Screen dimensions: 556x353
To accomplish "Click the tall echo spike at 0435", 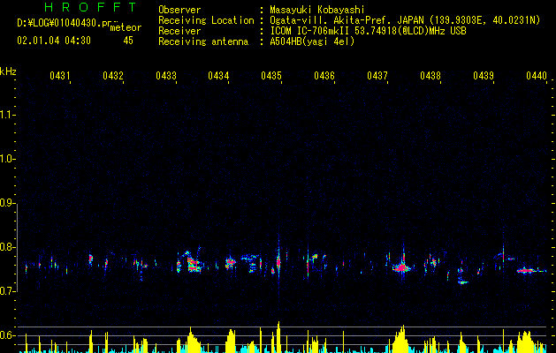I will [x=278, y=262].
